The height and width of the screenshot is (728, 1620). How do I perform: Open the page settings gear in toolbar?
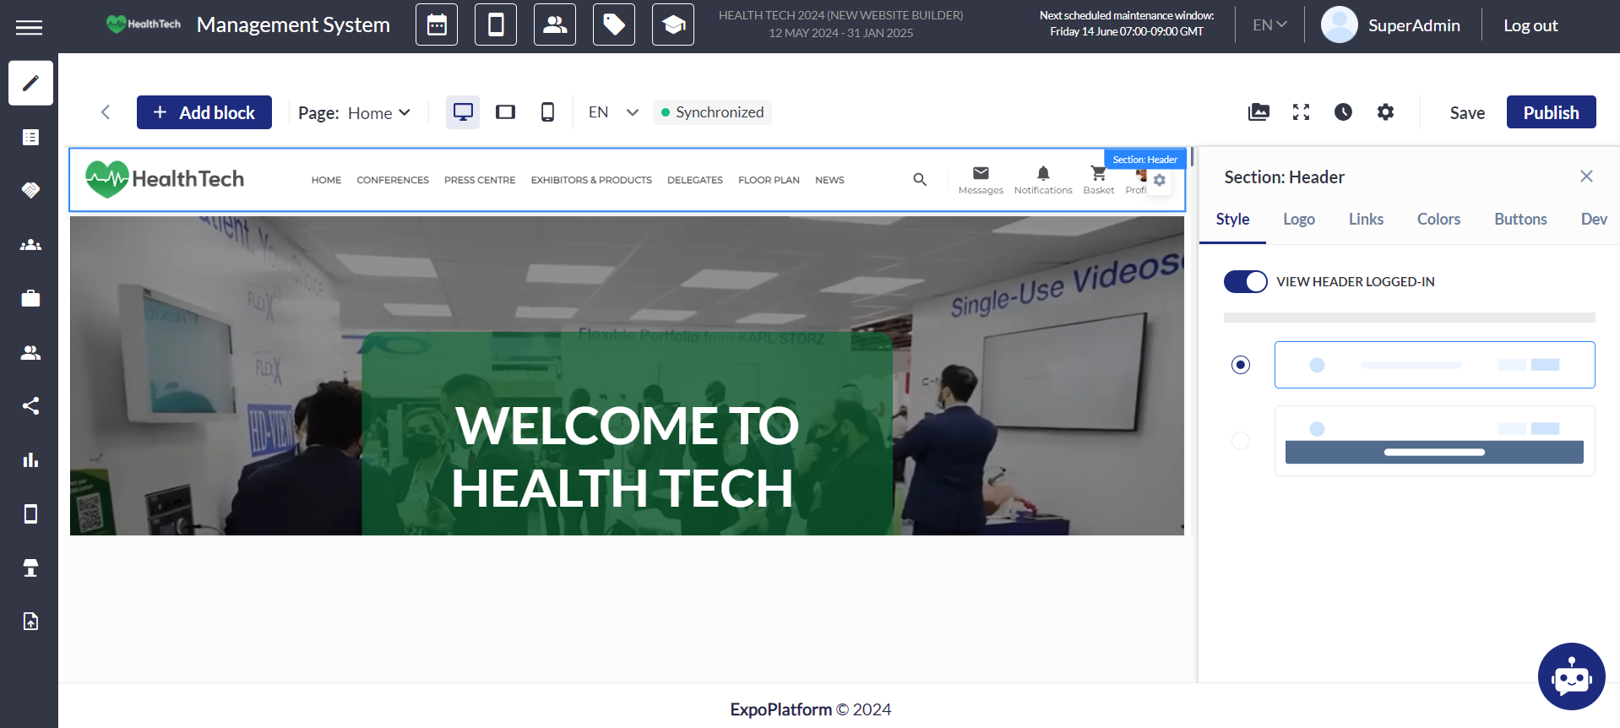[1385, 112]
